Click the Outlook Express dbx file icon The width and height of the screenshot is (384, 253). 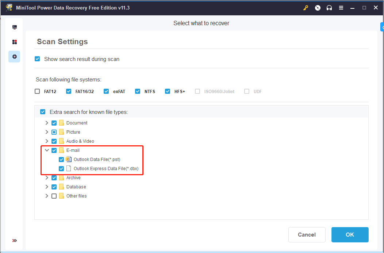coord(69,169)
